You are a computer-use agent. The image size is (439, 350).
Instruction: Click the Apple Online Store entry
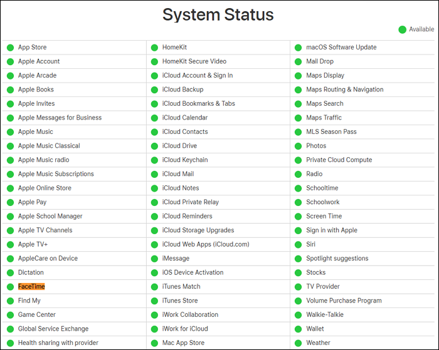click(x=45, y=188)
